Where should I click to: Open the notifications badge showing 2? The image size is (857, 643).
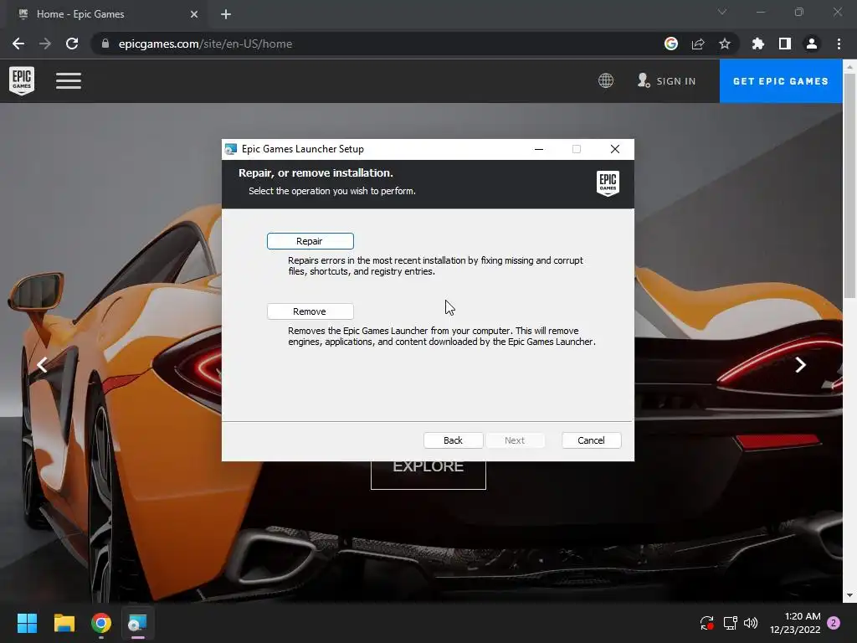pos(834,623)
